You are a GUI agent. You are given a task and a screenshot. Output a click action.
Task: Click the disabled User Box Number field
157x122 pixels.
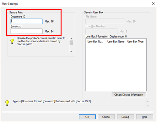[x=101, y=31]
